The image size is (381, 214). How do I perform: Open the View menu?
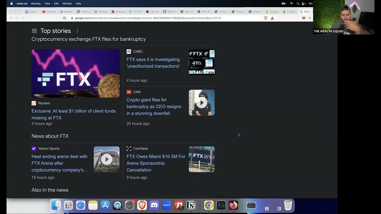point(47,4)
